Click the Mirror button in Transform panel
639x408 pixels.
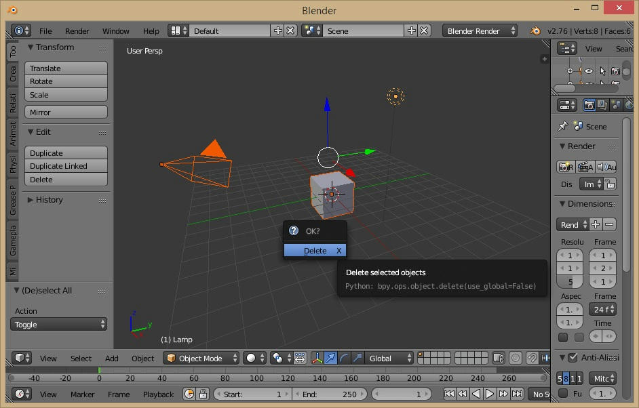pos(66,113)
